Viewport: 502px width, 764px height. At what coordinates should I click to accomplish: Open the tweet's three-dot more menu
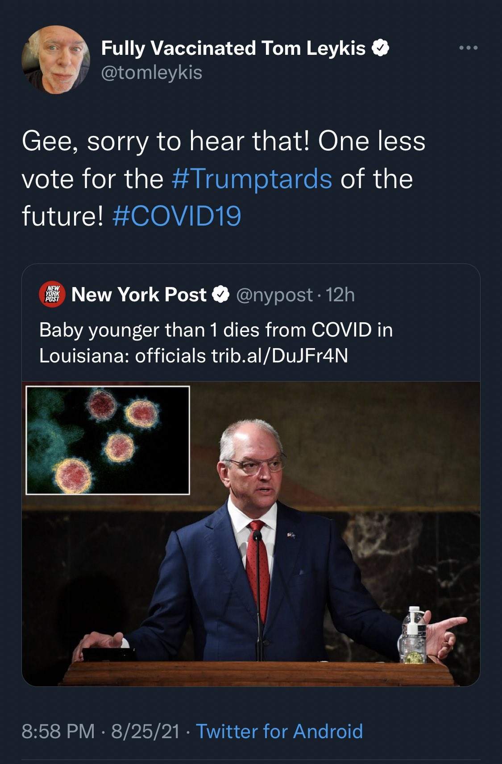[x=468, y=48]
